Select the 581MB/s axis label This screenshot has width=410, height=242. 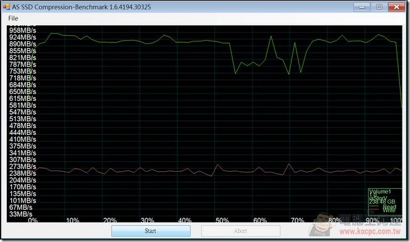tap(23, 105)
